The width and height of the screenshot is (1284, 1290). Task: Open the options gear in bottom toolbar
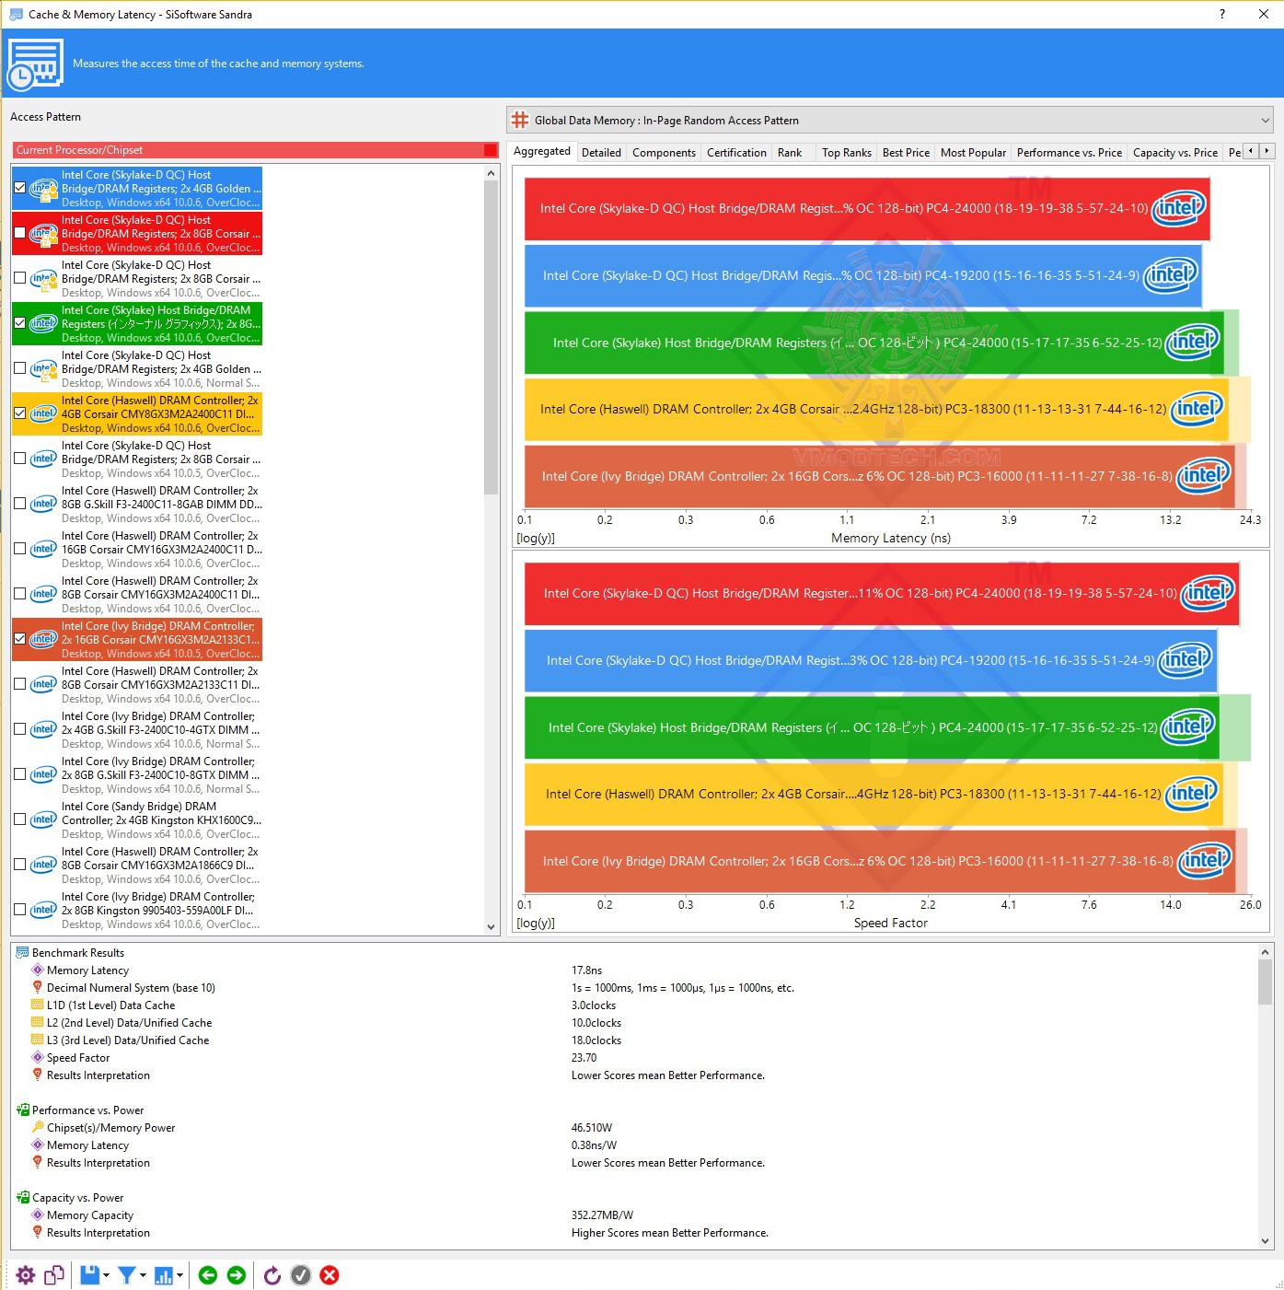(x=26, y=1275)
